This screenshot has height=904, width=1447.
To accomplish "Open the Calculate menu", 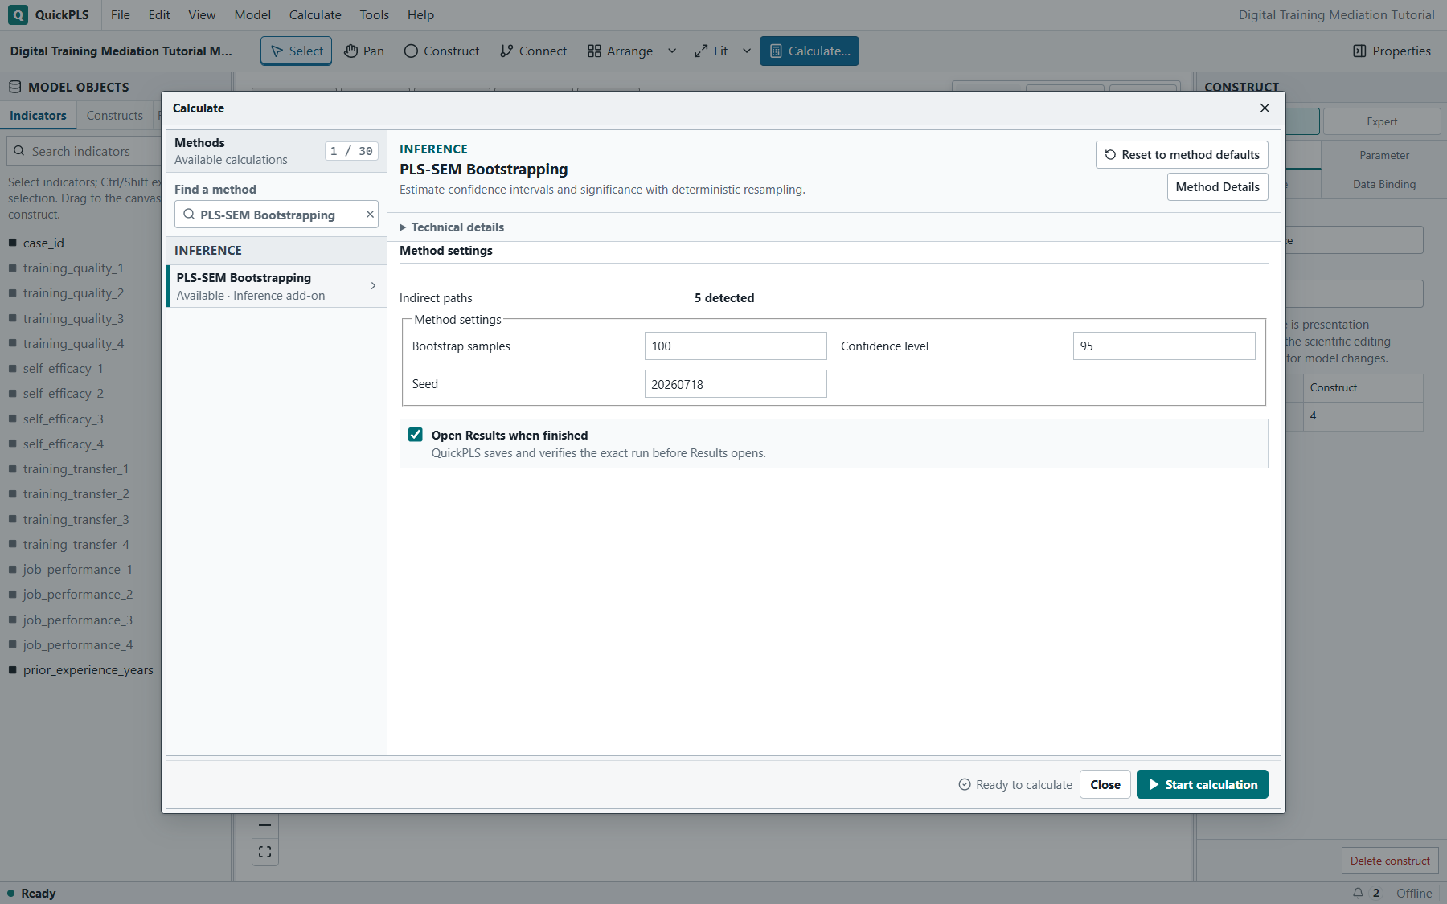I will pos(315,14).
